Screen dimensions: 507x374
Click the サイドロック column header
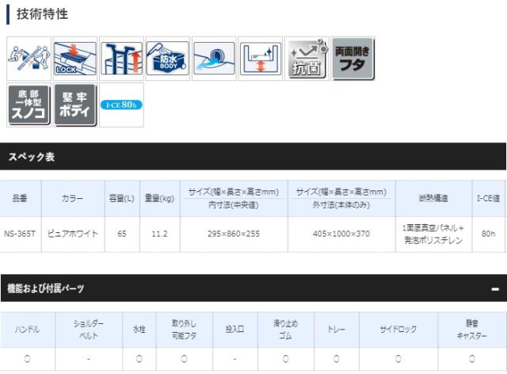point(398,330)
